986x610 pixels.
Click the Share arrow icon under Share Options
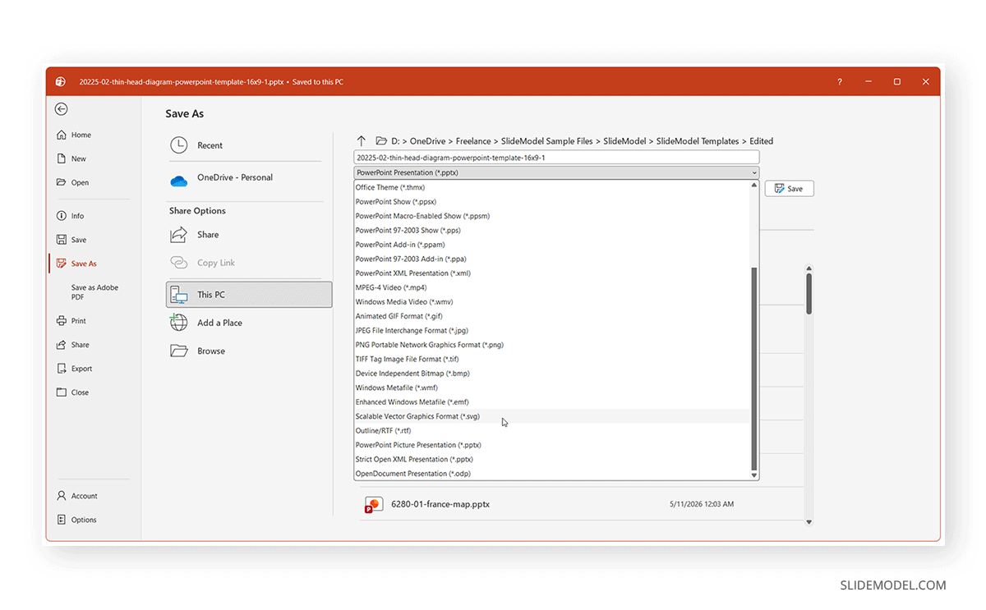click(x=178, y=235)
